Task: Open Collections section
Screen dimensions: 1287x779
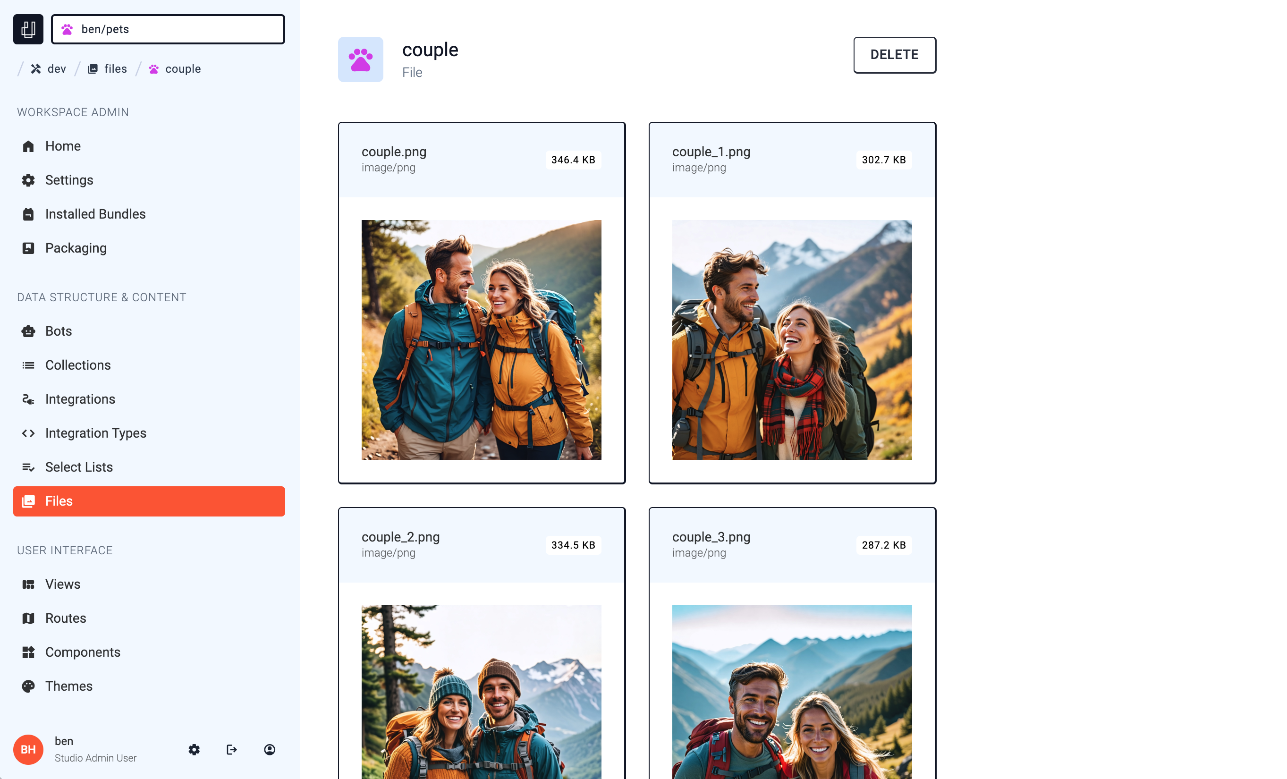Action: point(149,365)
